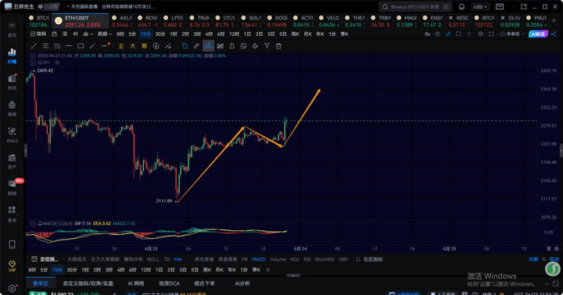Switch to the AI 网格 tab
The height and width of the screenshot is (295, 563).
tap(136, 283)
